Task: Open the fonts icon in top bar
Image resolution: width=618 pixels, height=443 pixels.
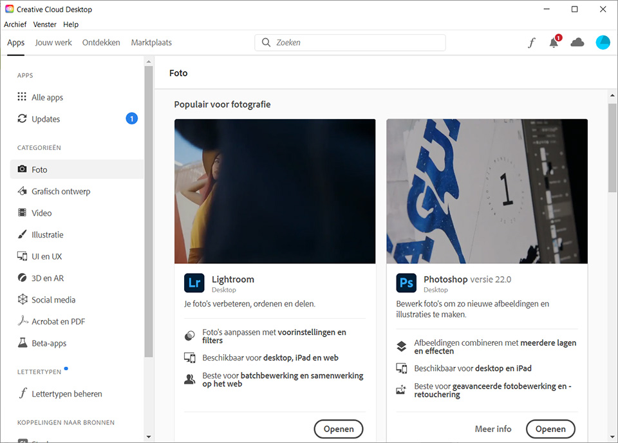Action: tap(532, 42)
